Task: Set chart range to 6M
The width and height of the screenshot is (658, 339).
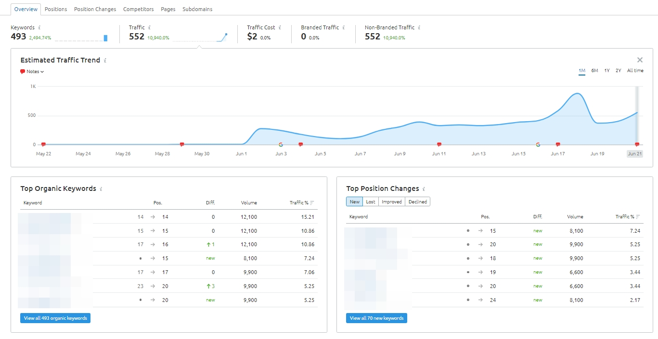Action: (594, 71)
